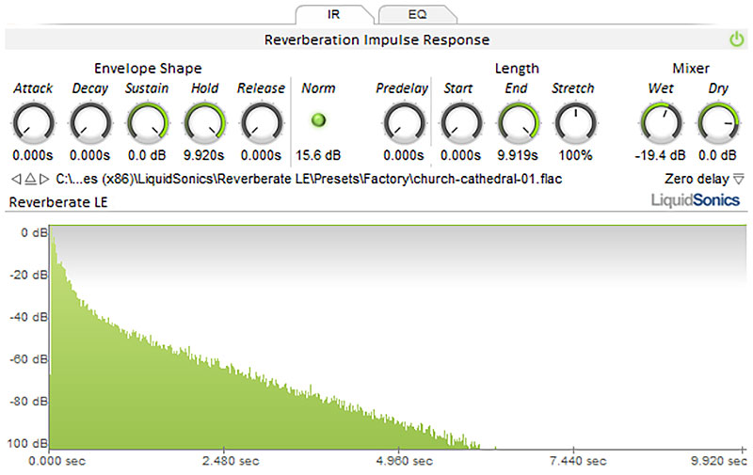753x475 pixels.
Task: Switch to the EQ tab
Action: click(x=417, y=14)
